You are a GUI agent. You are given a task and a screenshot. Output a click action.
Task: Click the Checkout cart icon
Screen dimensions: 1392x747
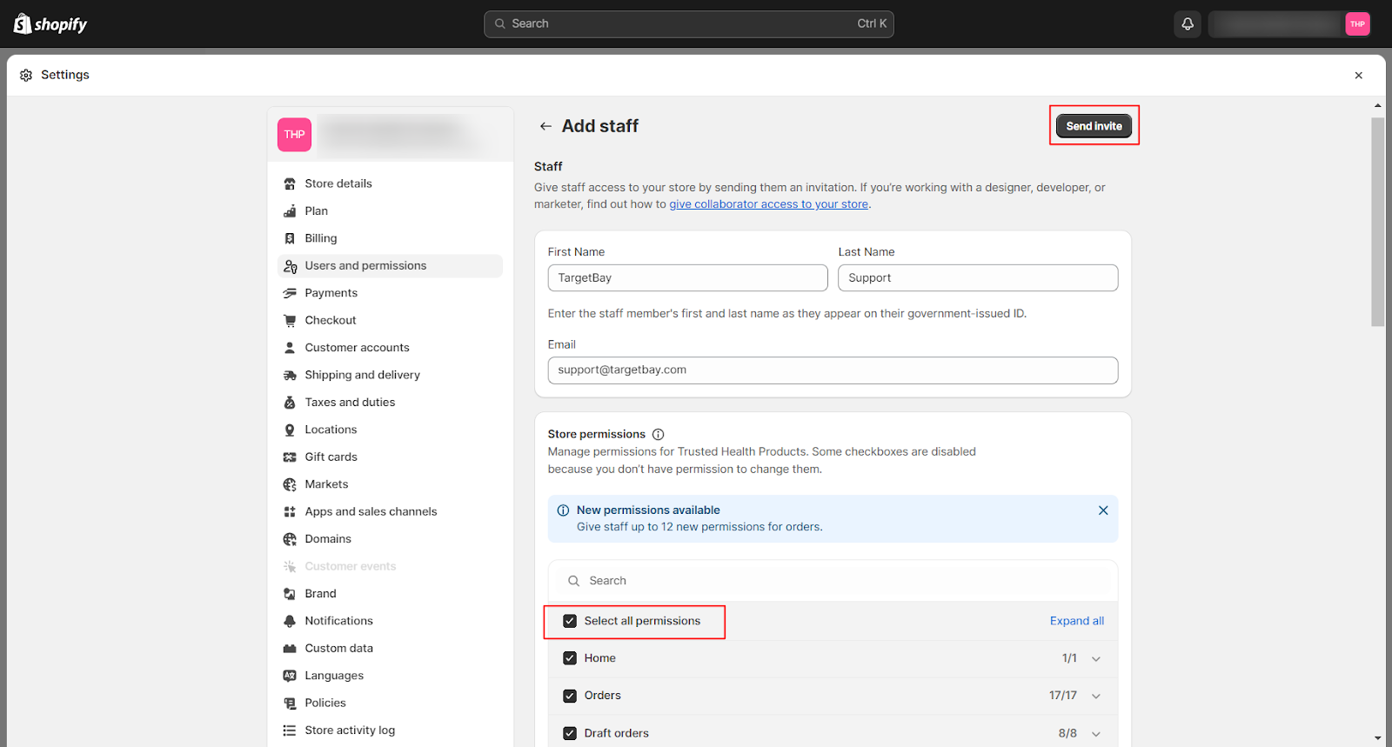[x=290, y=320]
